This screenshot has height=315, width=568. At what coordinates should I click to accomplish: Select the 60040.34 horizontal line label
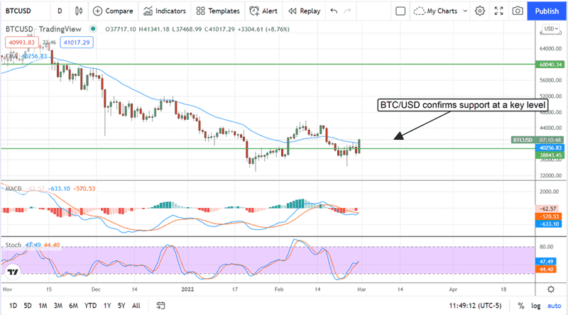tap(550, 65)
